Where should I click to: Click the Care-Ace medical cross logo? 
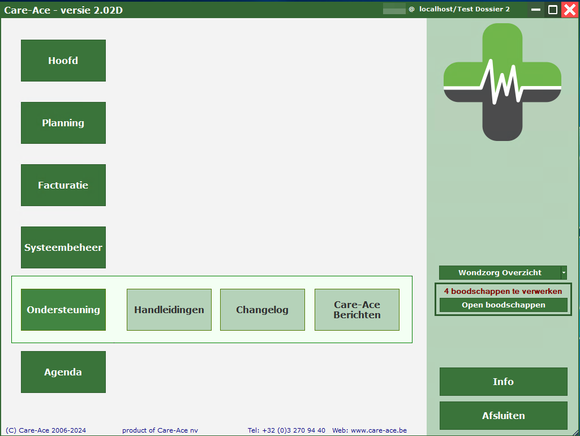(502, 82)
